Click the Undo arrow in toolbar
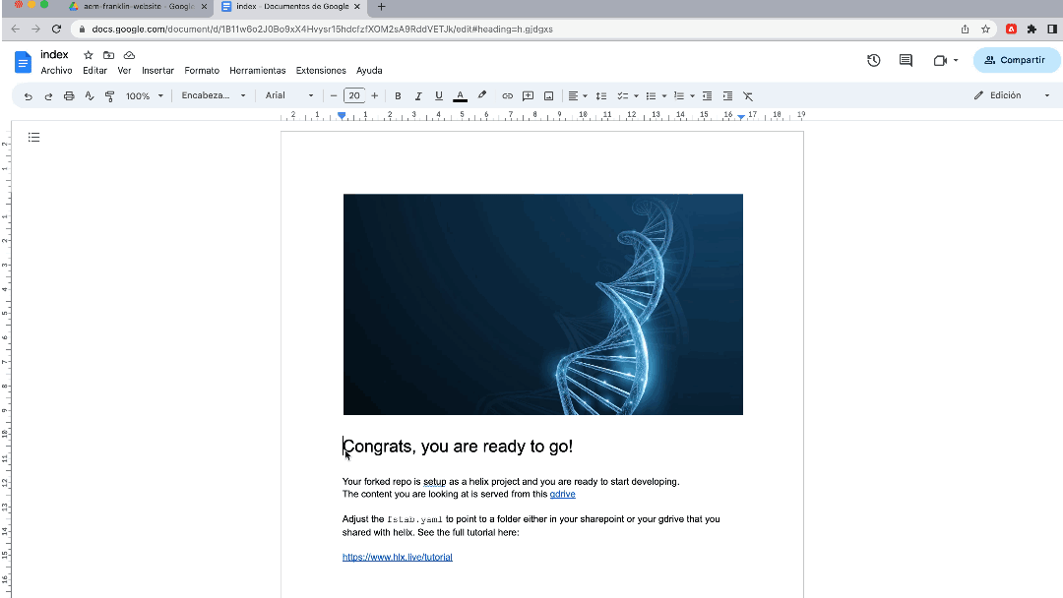Image resolution: width=1063 pixels, height=598 pixels. pos(28,96)
